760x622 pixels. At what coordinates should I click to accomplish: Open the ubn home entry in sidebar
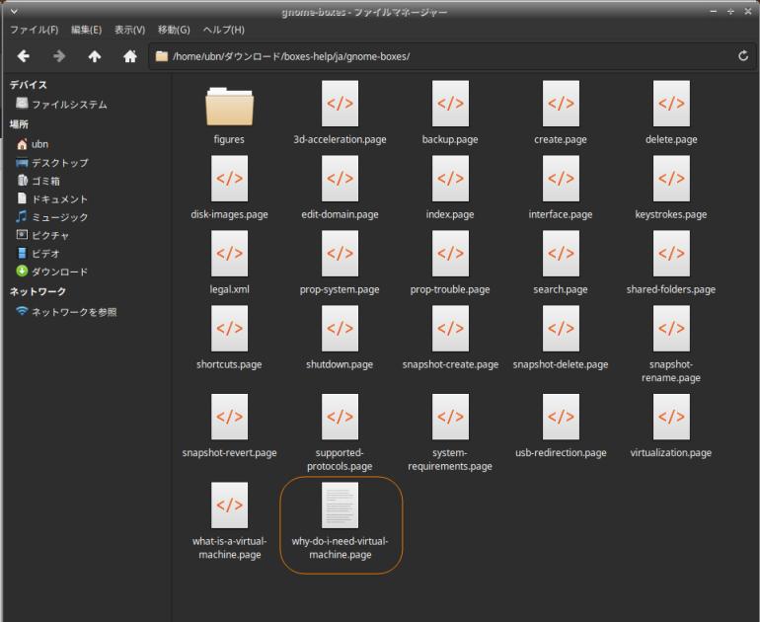click(x=33, y=144)
